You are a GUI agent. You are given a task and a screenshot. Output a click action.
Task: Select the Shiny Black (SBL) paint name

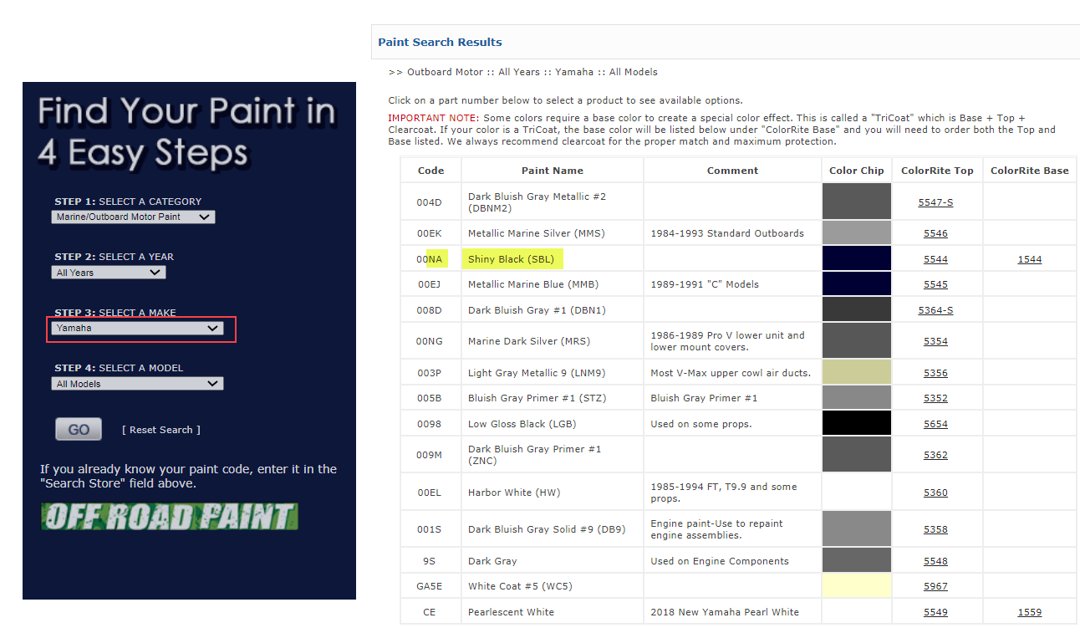tap(512, 259)
